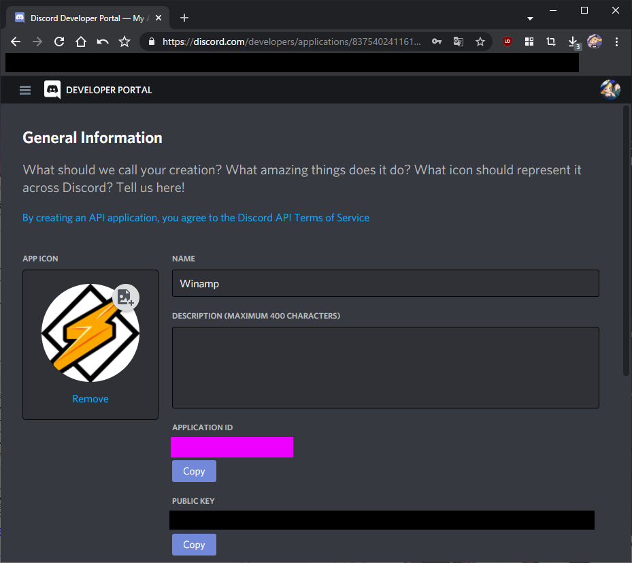
Task: Click the Winamp app icon thumbnail
Action: pyautogui.click(x=90, y=333)
